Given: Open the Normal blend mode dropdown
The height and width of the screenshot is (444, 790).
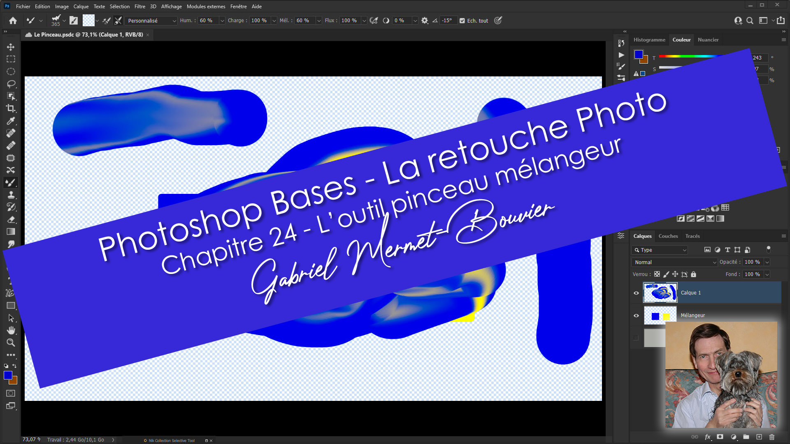Looking at the screenshot, I should (674, 262).
